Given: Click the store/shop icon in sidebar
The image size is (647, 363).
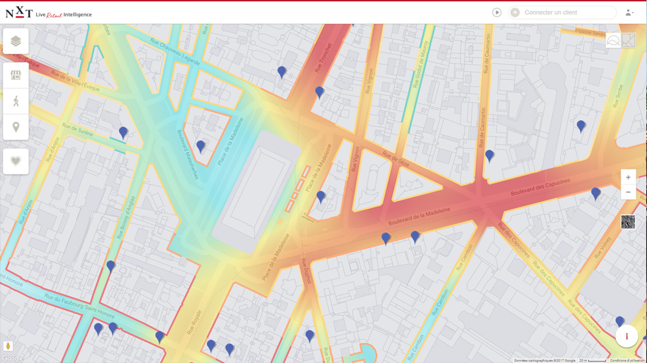Looking at the screenshot, I should pos(16,76).
